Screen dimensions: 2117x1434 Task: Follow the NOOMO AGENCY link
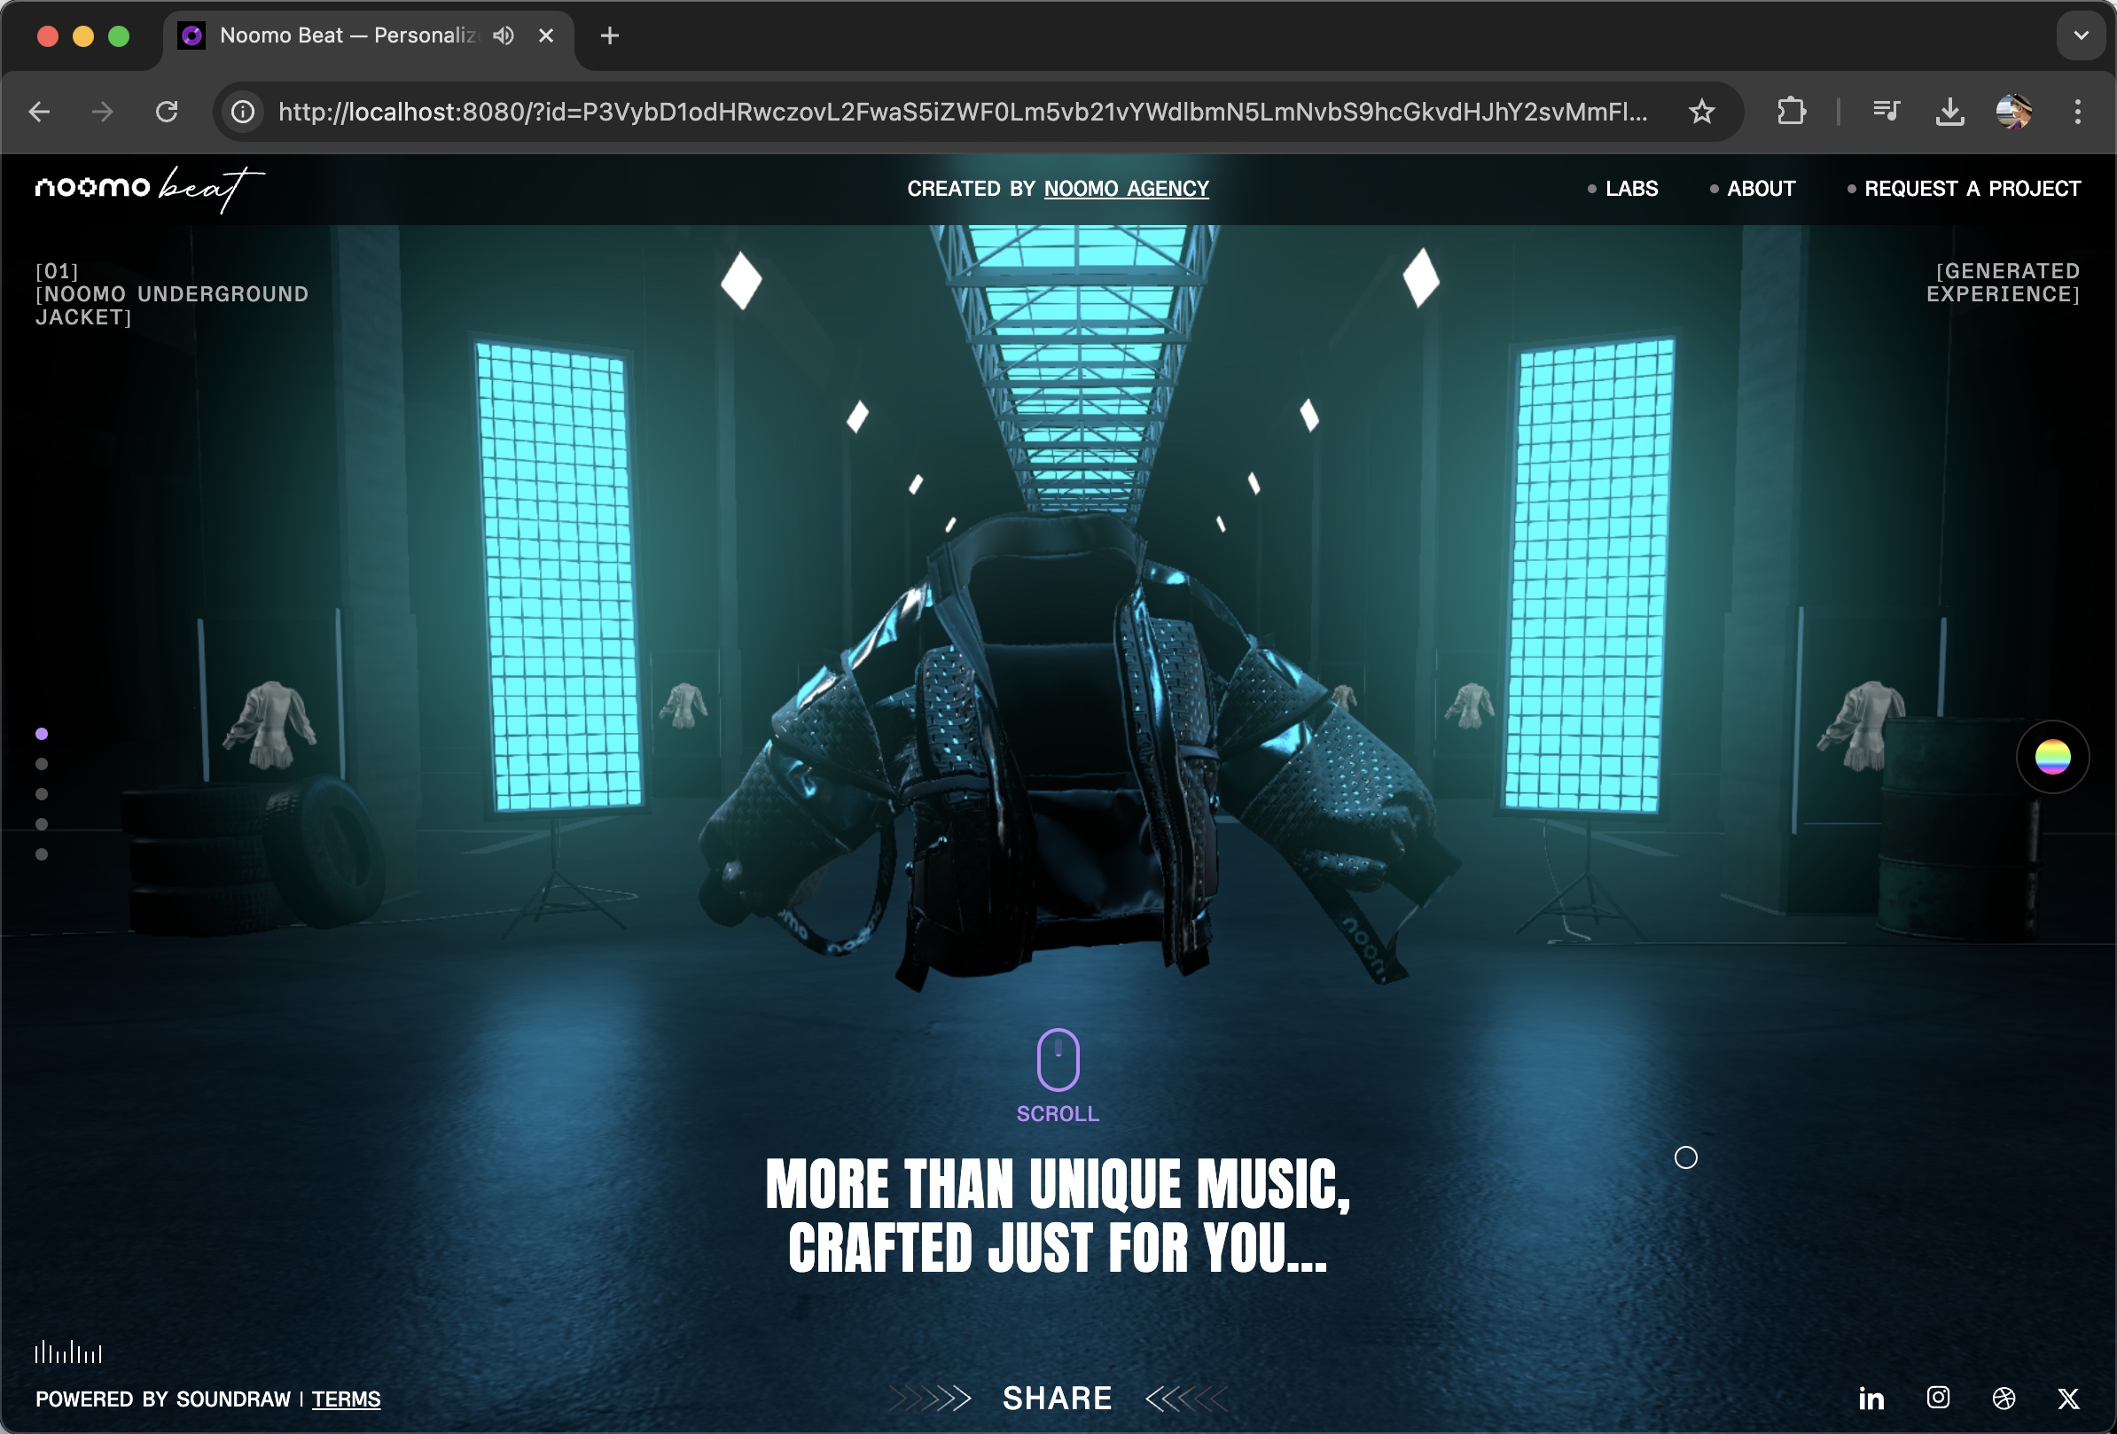click(1126, 189)
